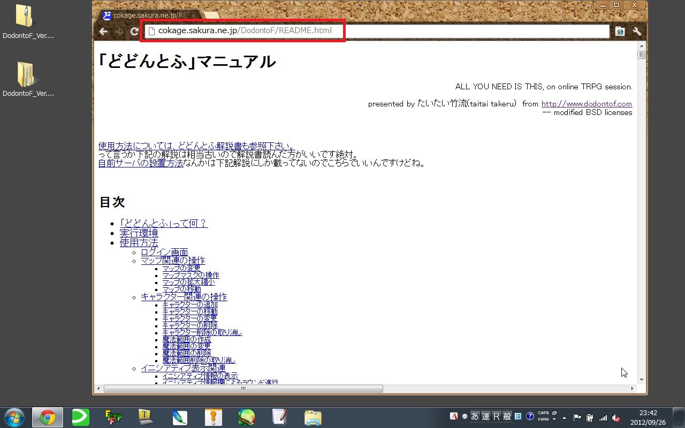
Task: Click the Adobe tray icon
Action: (x=454, y=417)
